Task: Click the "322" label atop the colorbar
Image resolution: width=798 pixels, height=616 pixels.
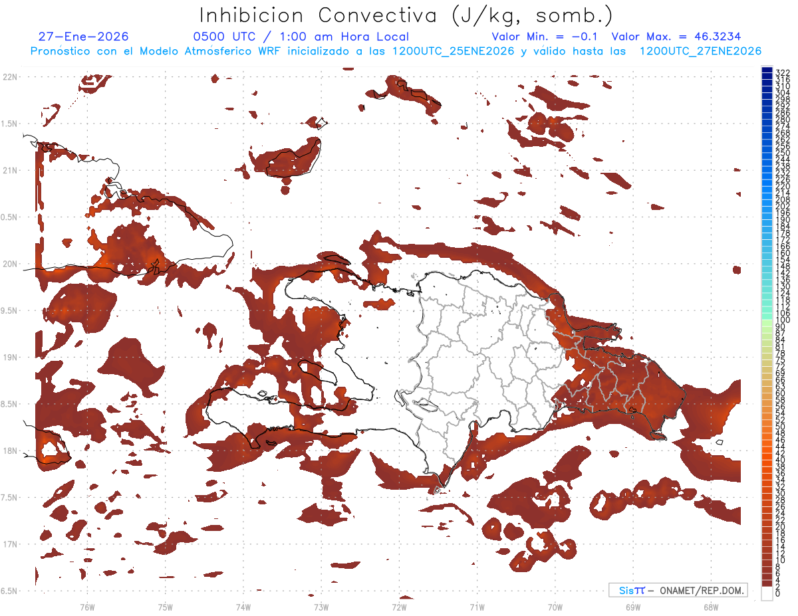Action: pos(783,72)
